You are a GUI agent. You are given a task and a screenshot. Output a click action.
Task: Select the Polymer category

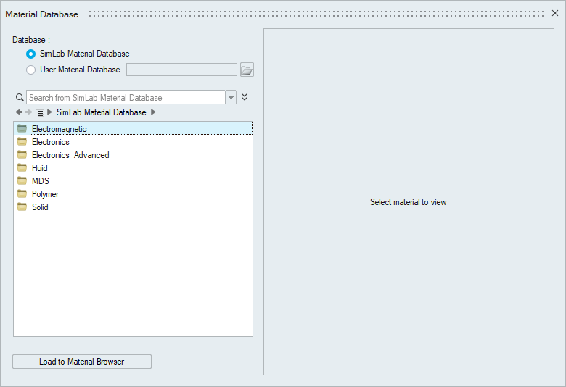pyautogui.click(x=45, y=194)
